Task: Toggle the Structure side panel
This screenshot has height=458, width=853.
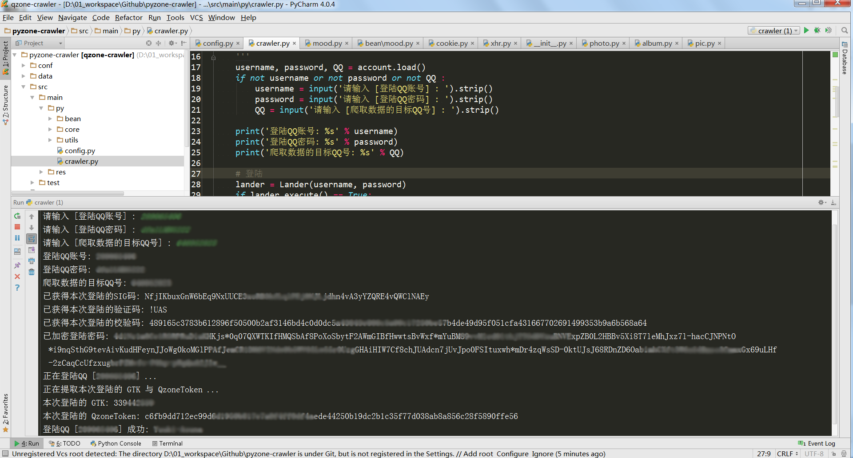Action: [x=5, y=105]
